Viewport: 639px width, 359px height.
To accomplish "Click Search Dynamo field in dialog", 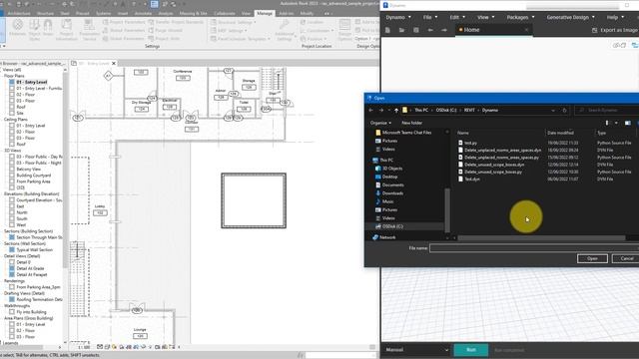I will pos(606,111).
